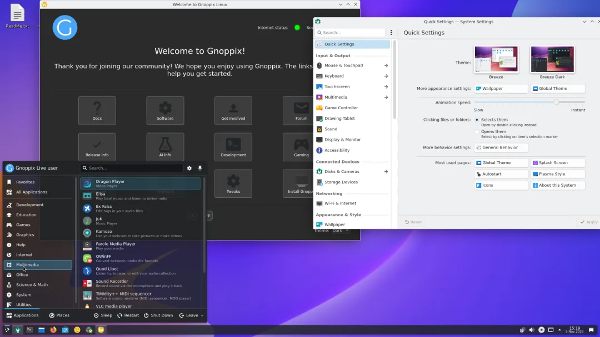Open System Settings hamburger menu
Viewport: 600px width, 337px height.
[391, 33]
